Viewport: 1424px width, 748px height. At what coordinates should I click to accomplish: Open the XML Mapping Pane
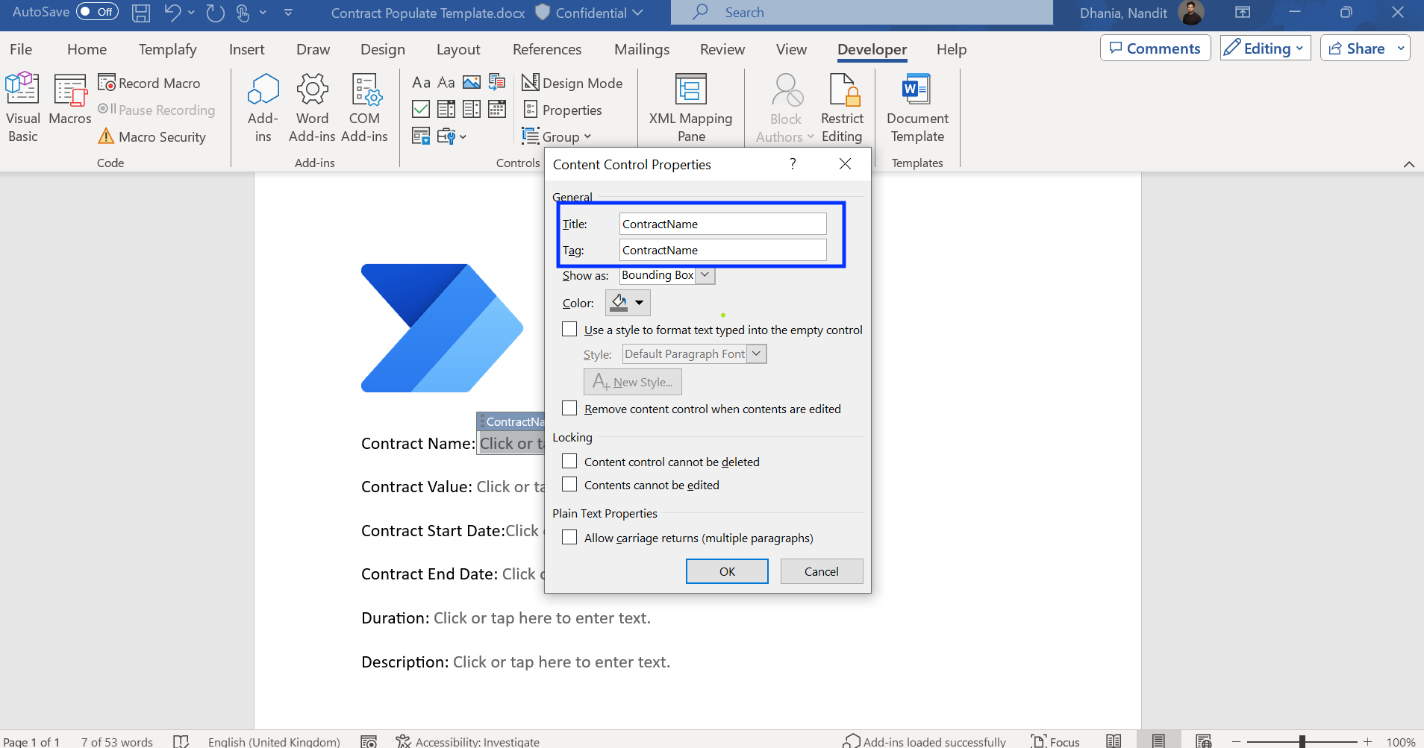click(690, 107)
